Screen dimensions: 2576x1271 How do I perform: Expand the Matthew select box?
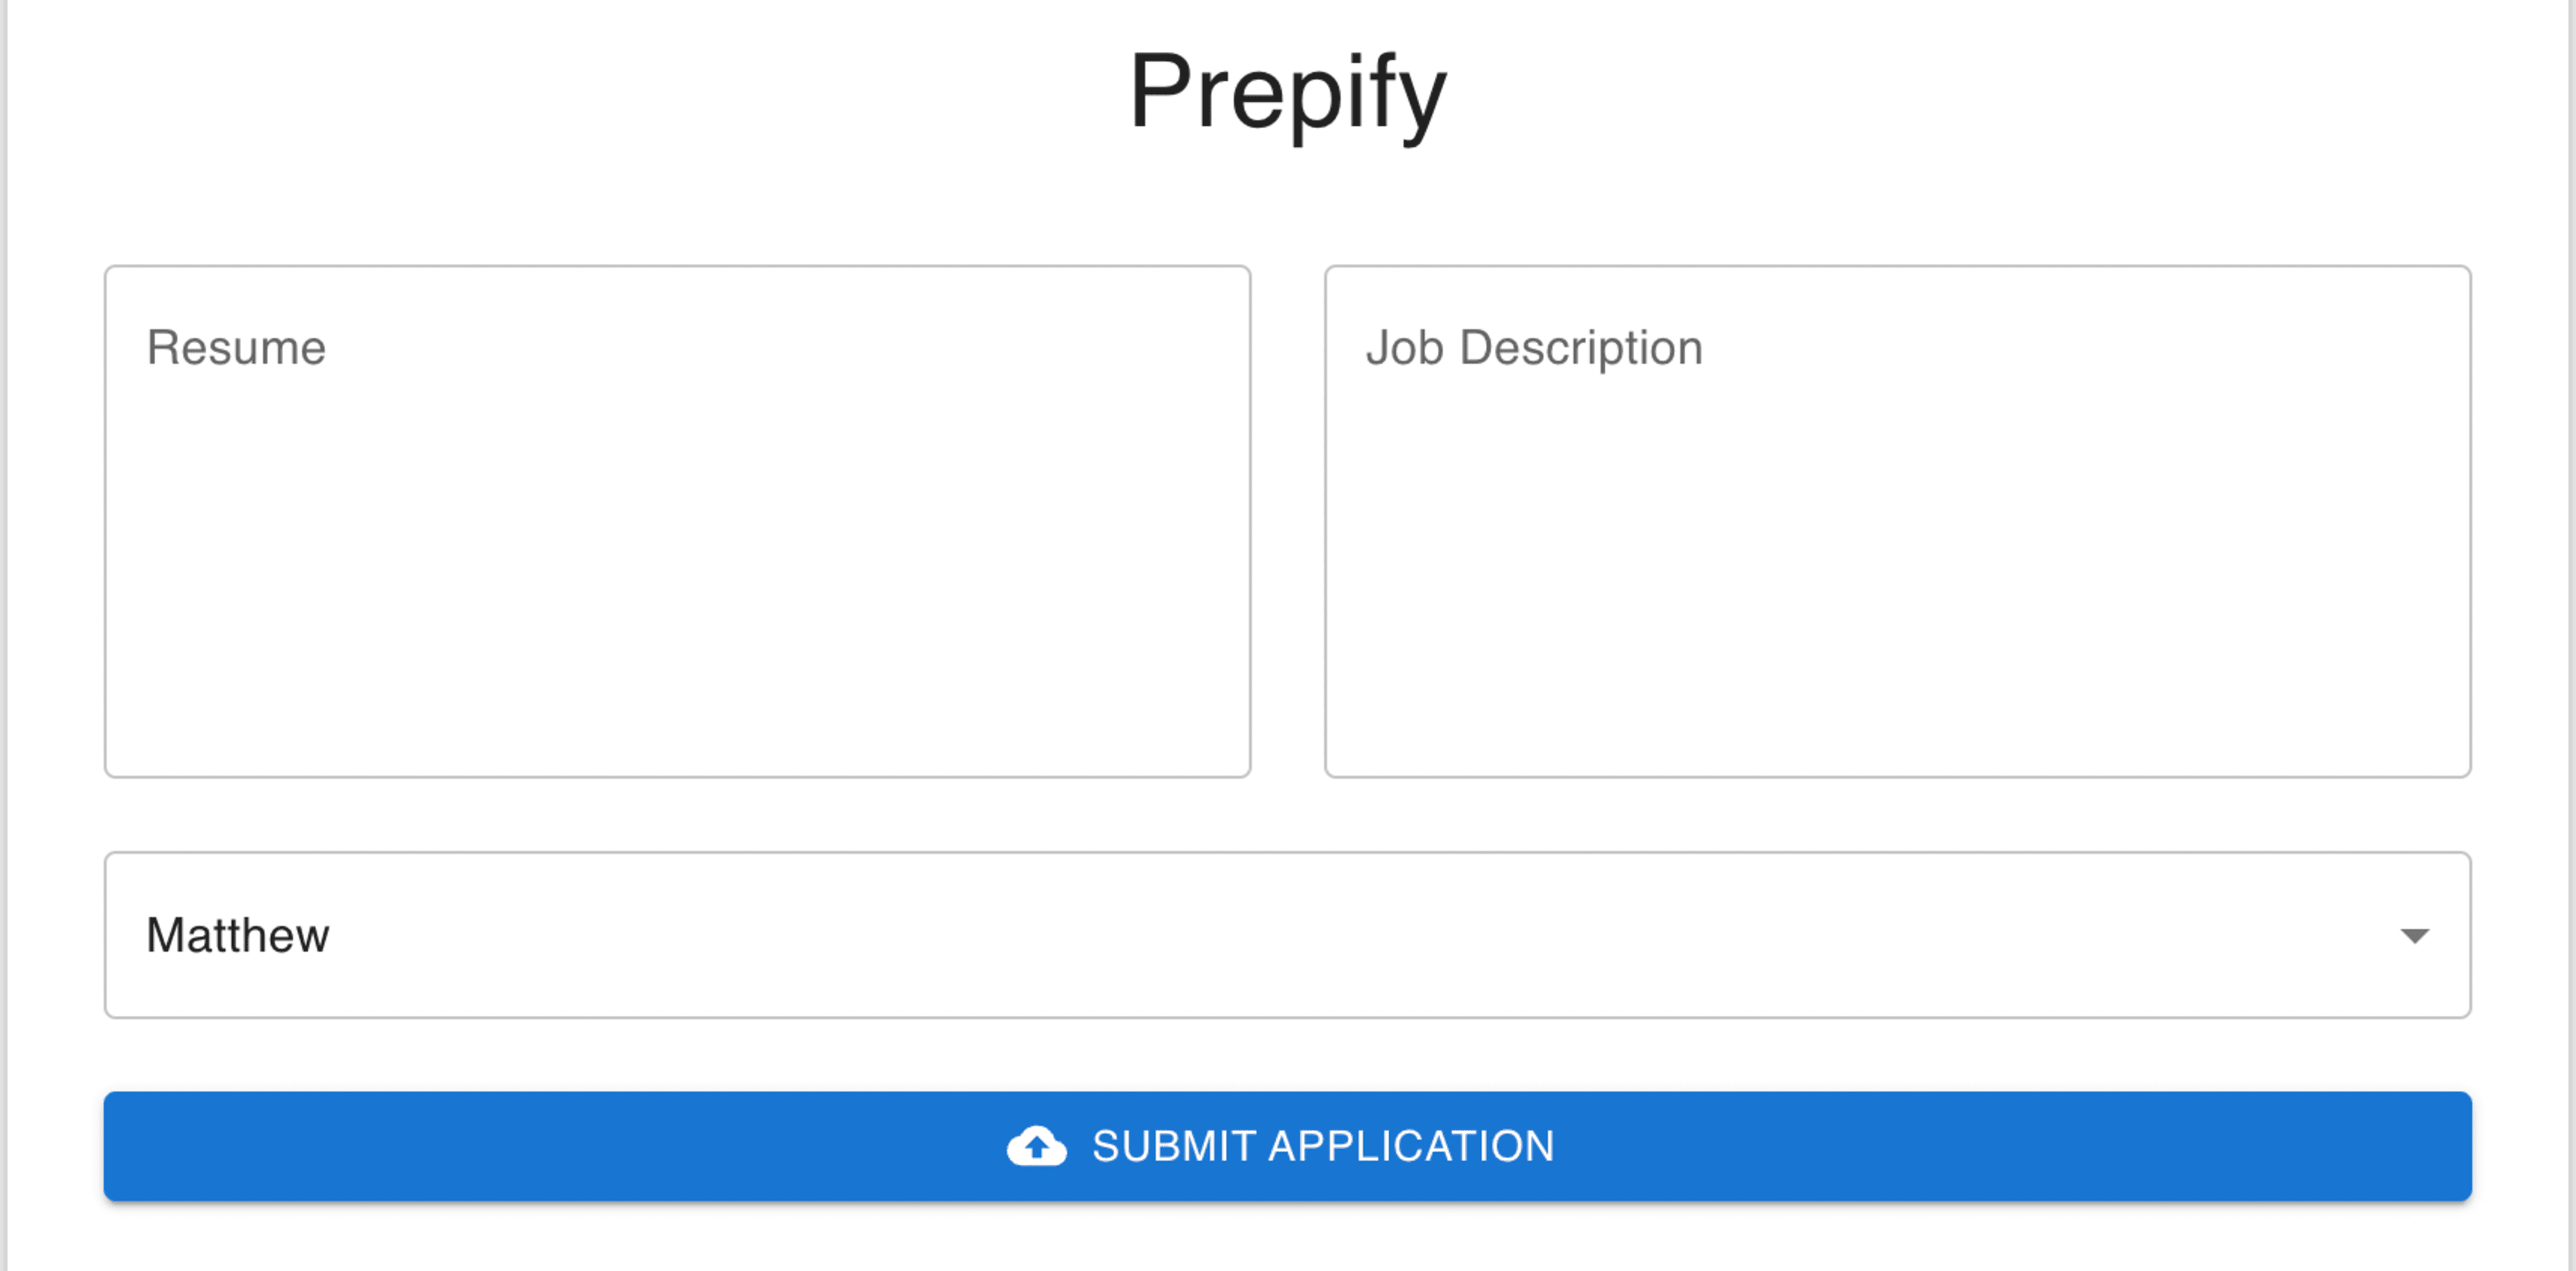(1288, 935)
